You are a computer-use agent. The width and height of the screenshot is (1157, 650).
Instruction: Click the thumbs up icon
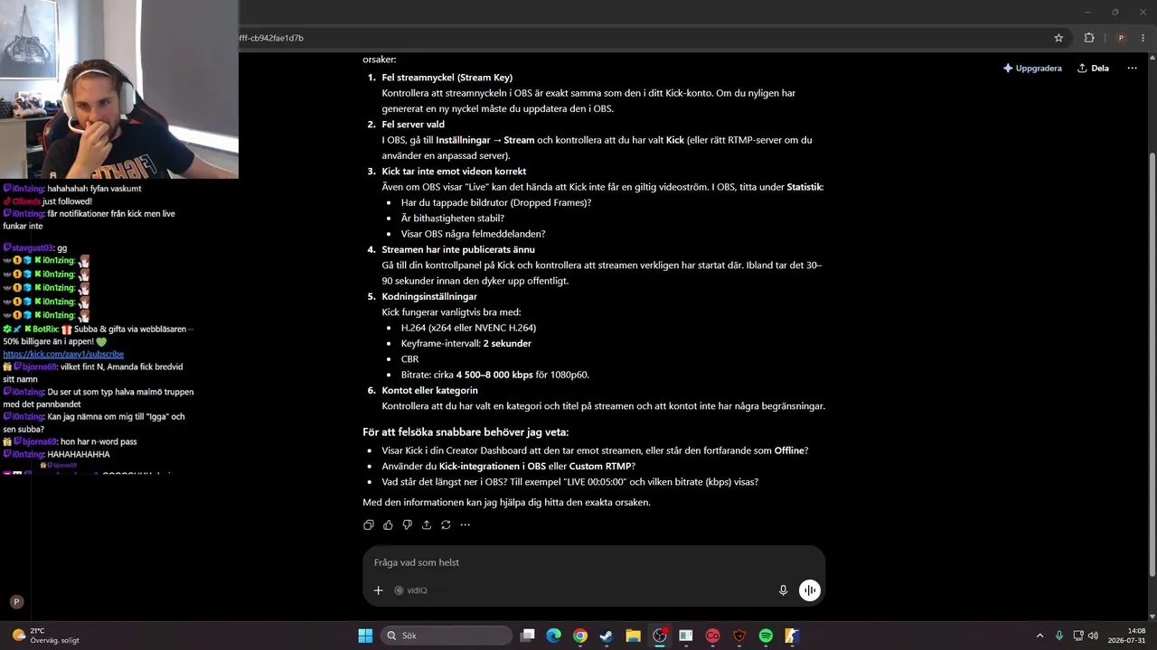(388, 525)
